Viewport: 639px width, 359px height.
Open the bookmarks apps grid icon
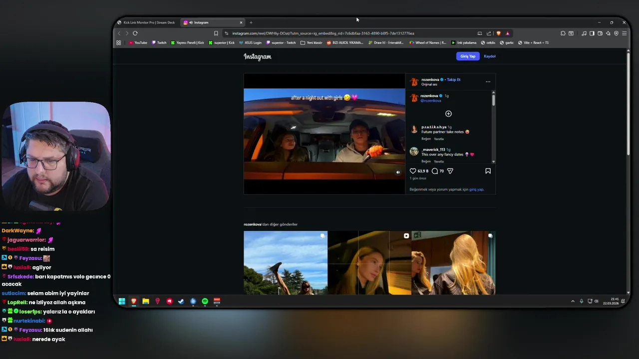coord(118,43)
